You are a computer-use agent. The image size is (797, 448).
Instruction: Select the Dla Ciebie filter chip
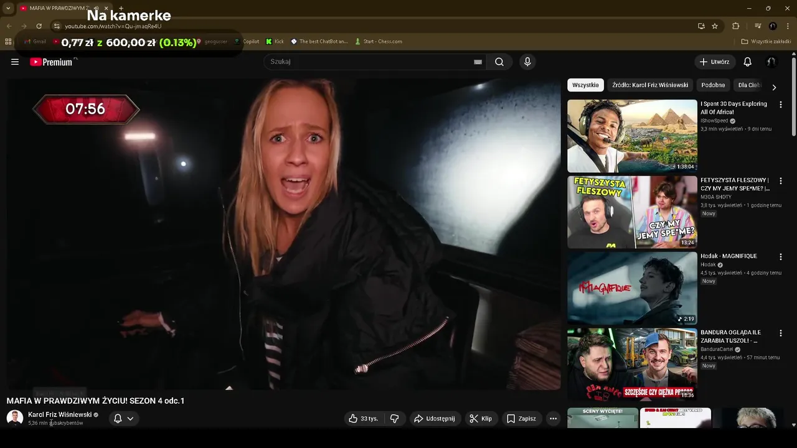tap(750, 85)
